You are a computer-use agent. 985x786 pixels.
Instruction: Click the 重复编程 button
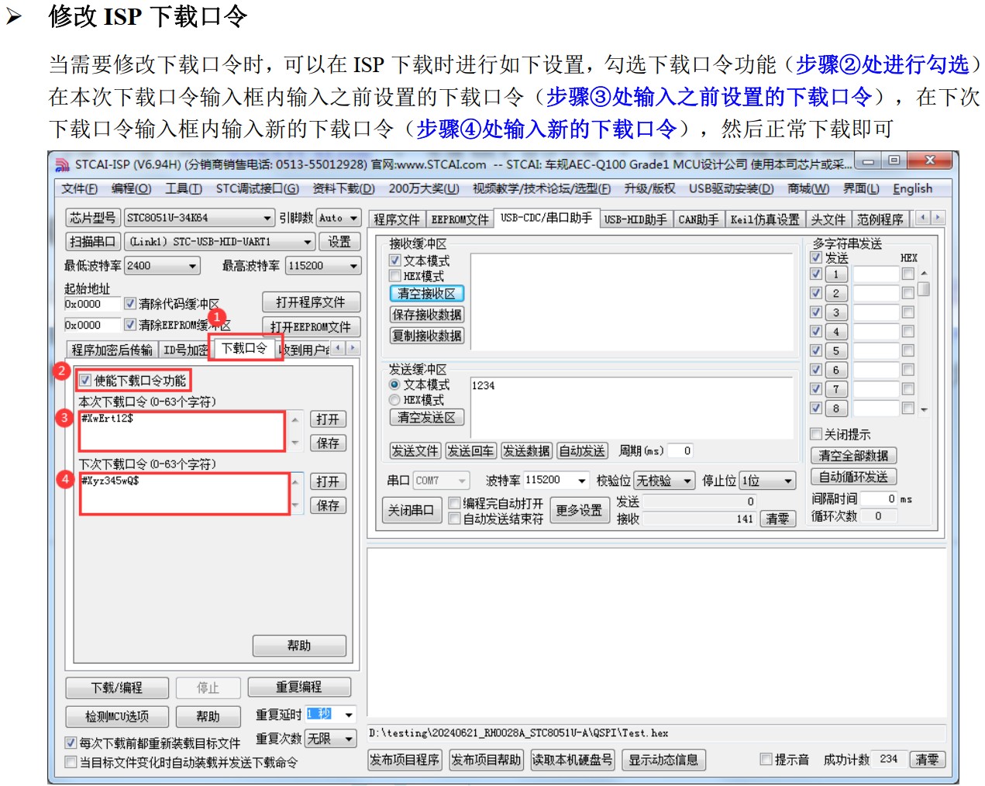coord(299,688)
